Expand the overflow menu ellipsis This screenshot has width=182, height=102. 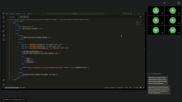click(34, 14)
